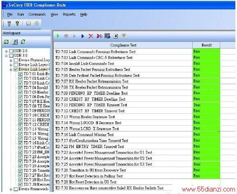Expand the Device Framework node
The width and height of the screenshot is (237, 194).
tap(11, 189)
